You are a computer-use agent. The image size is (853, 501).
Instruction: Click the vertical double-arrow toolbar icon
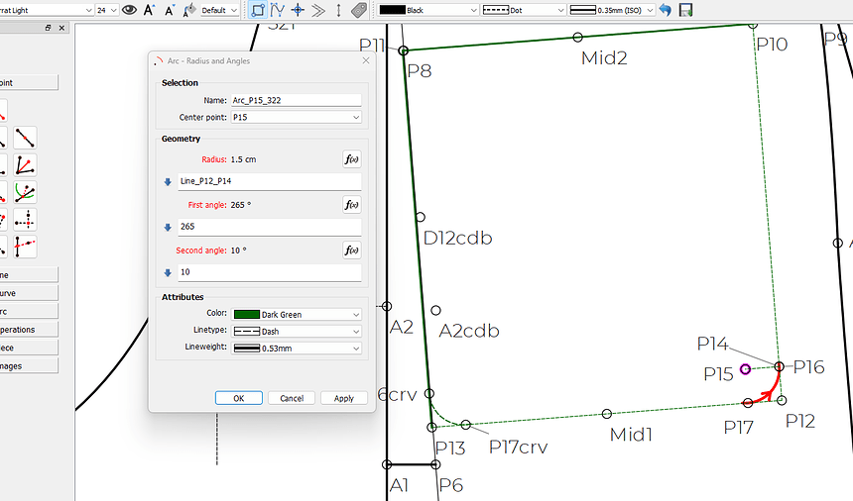point(338,10)
